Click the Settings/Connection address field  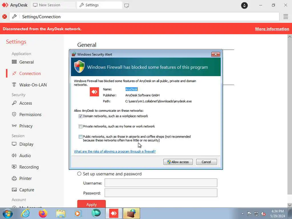pos(144,17)
